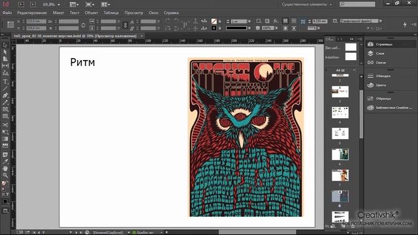Select the Gap tool
Screen dimensions: 418x235
(5, 65)
